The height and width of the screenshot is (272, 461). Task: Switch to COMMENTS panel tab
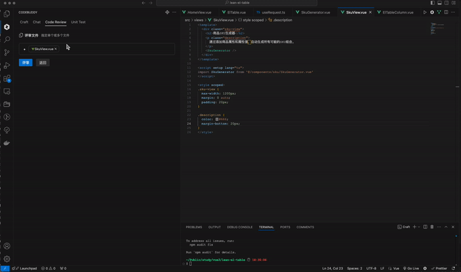click(305, 227)
